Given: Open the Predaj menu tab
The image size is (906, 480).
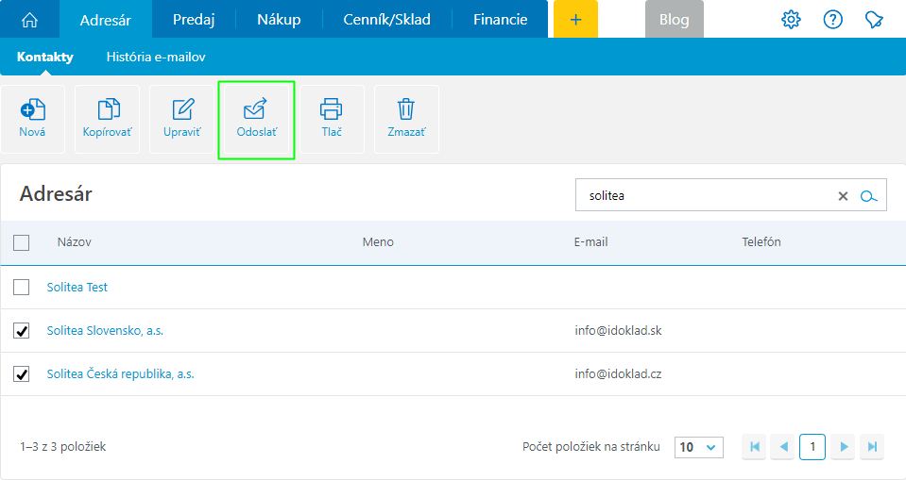Looking at the screenshot, I should click(194, 20).
